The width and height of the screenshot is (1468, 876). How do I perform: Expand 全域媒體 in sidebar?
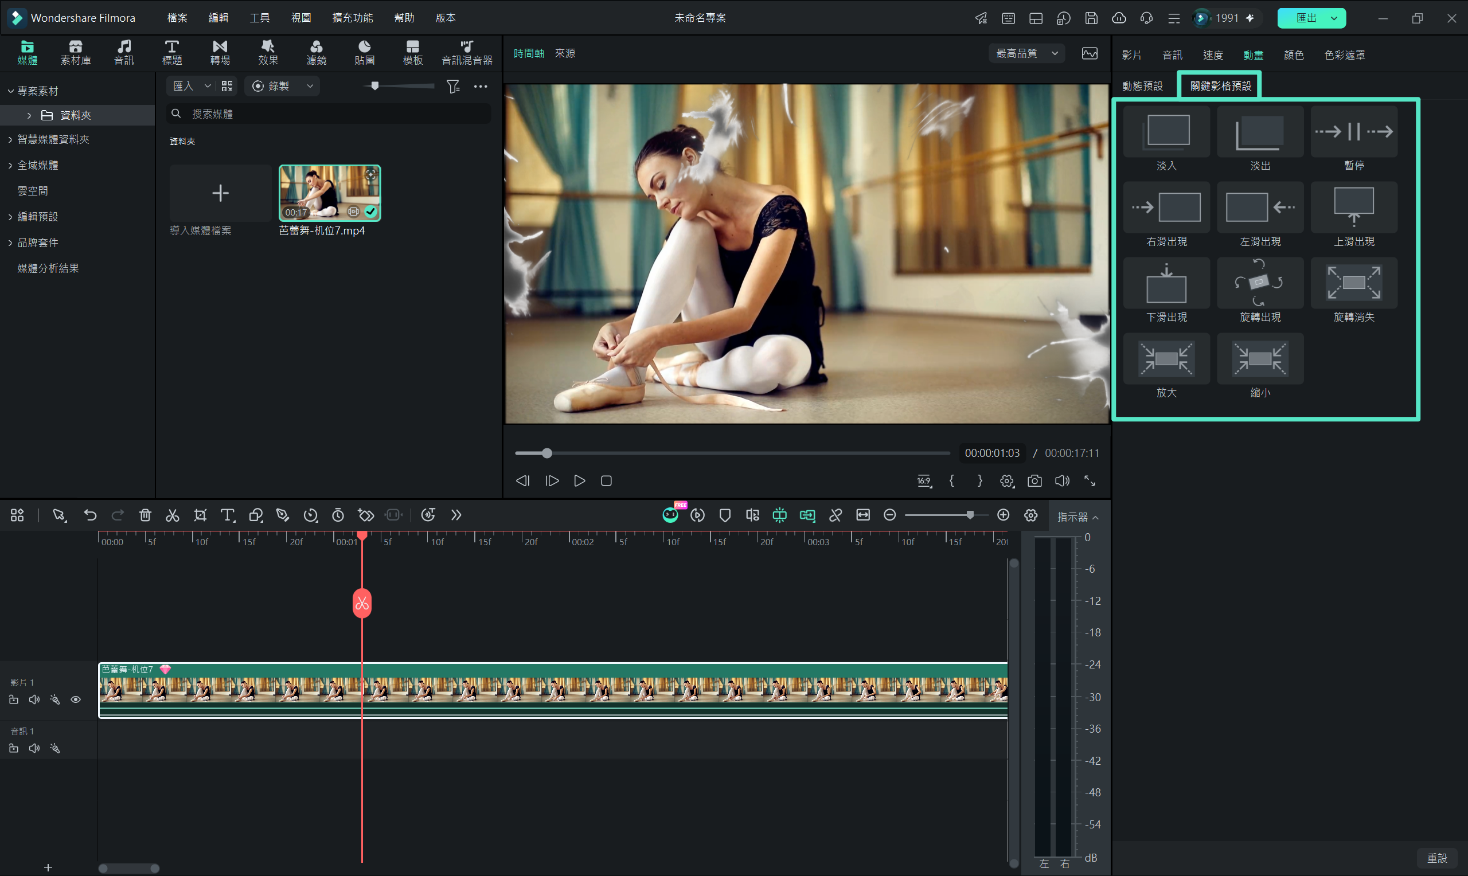[x=10, y=165]
